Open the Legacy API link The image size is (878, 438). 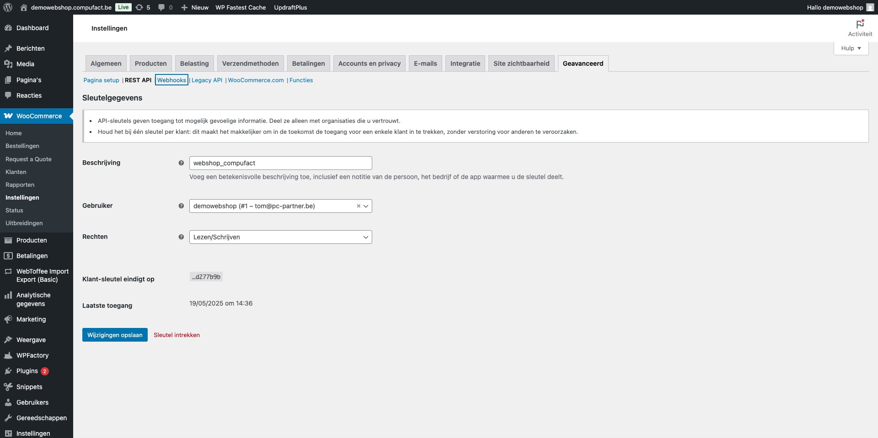(207, 80)
